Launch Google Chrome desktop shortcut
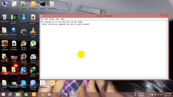 click(24, 45)
